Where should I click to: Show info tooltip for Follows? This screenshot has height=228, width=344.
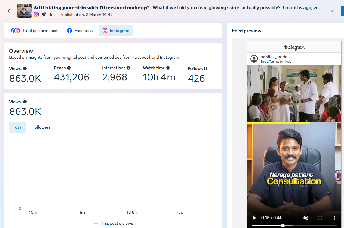point(206,68)
